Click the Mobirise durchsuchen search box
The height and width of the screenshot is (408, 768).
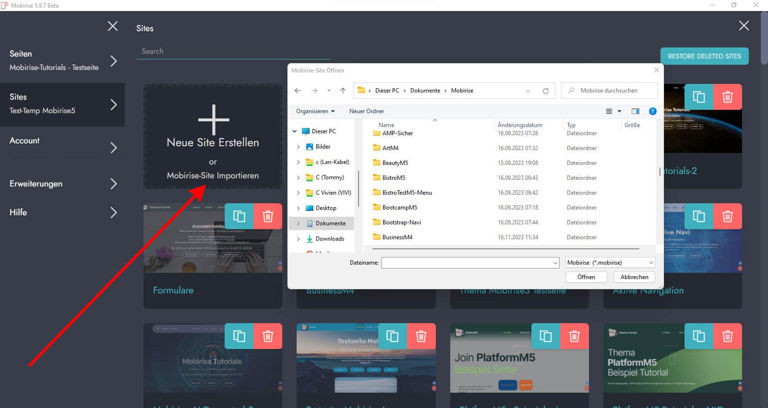pos(610,91)
